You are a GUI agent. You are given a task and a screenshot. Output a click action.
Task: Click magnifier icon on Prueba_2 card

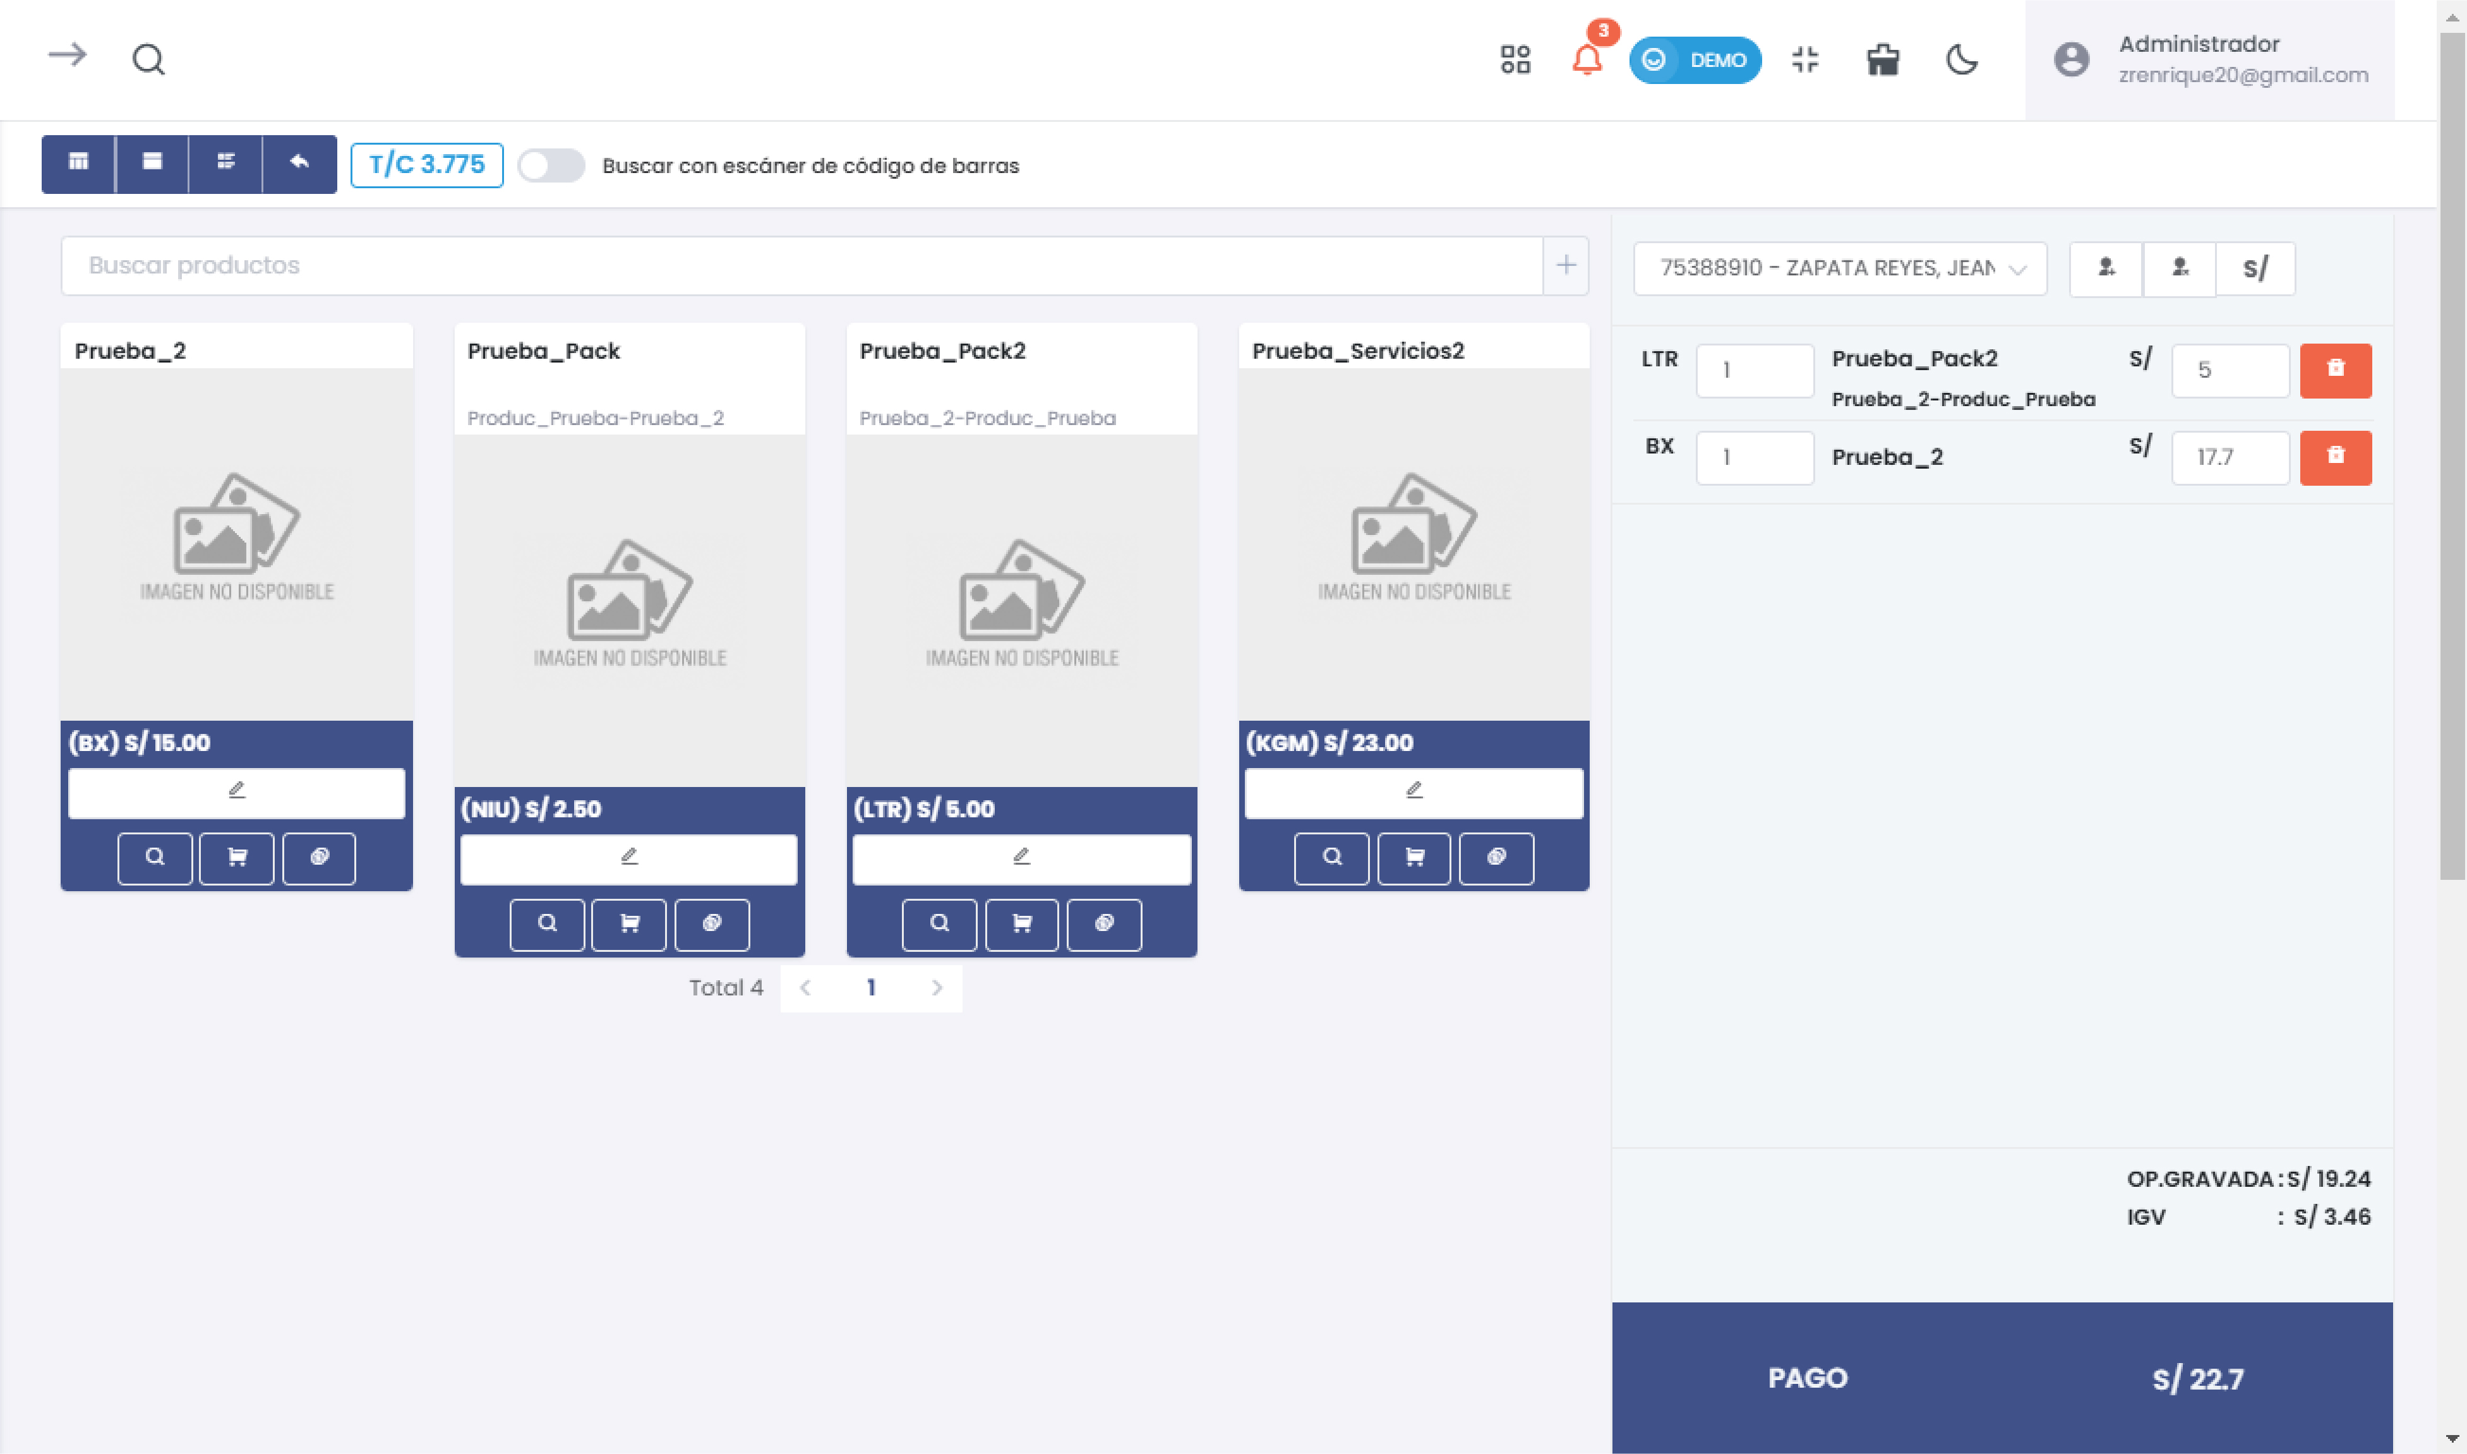[155, 858]
